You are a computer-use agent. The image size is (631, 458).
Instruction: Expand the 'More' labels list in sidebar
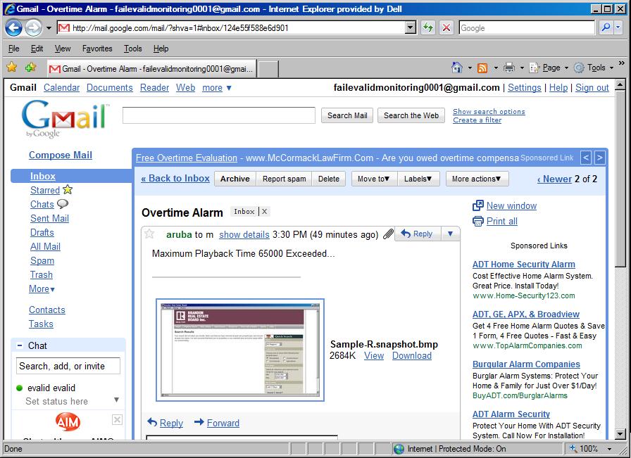[42, 288]
